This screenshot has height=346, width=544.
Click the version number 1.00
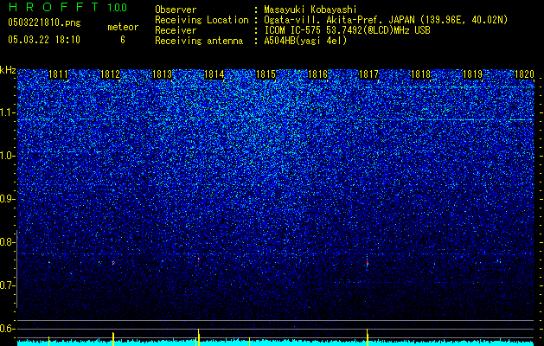[x=117, y=7]
